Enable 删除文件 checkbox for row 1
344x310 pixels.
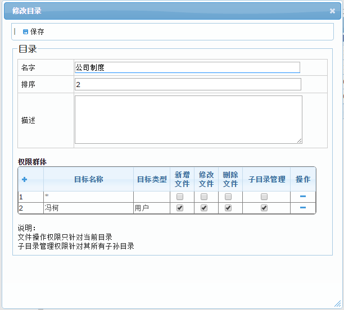(228, 197)
